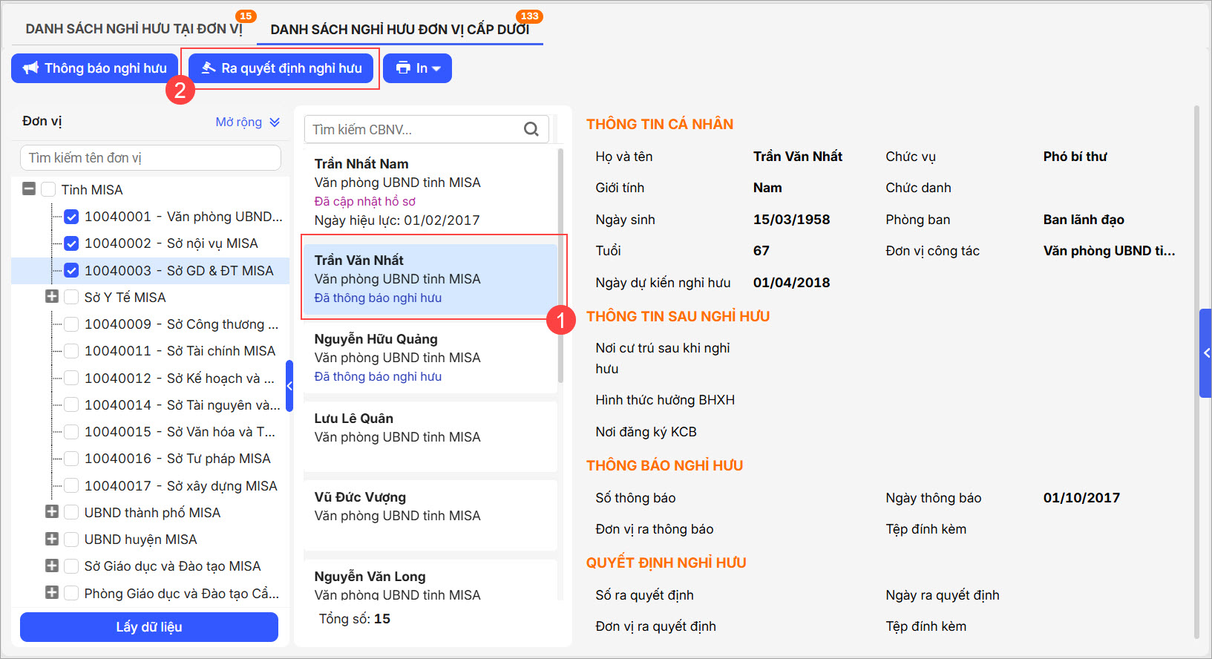Click the Mở rộng double chevron link
The height and width of the screenshot is (659, 1212).
tap(275, 122)
